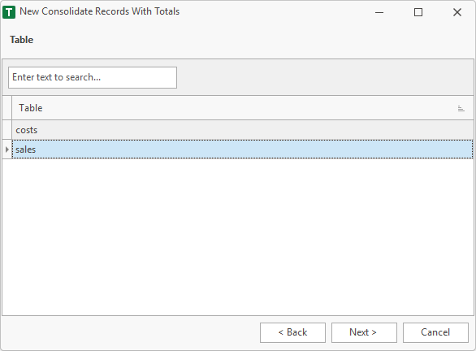Minimize the Consolidate Records wizard window
476x351 pixels.
click(x=379, y=12)
